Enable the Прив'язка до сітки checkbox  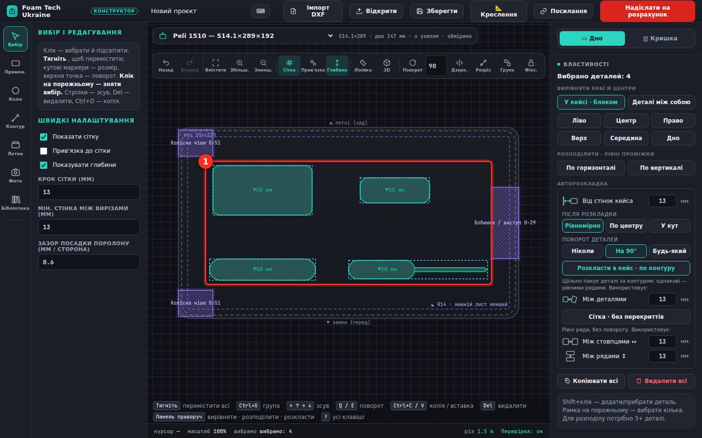point(43,151)
